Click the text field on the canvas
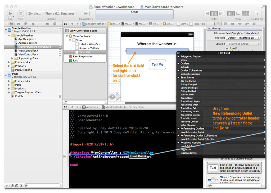The height and width of the screenshot is (193, 271). [x=157, y=51]
